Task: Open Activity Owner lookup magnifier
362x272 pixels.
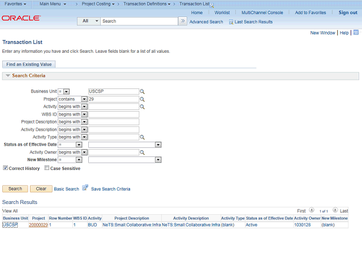Action: click(142, 152)
